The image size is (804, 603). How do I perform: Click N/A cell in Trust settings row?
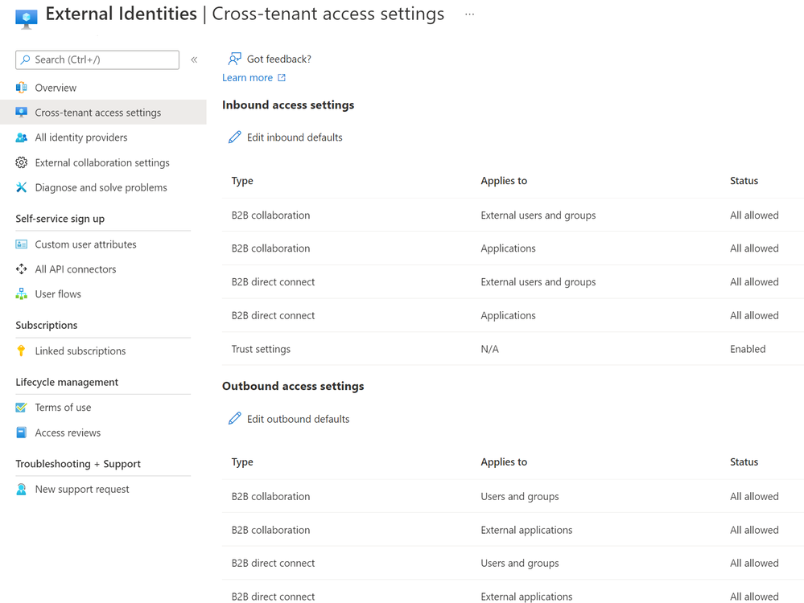pyautogui.click(x=489, y=349)
